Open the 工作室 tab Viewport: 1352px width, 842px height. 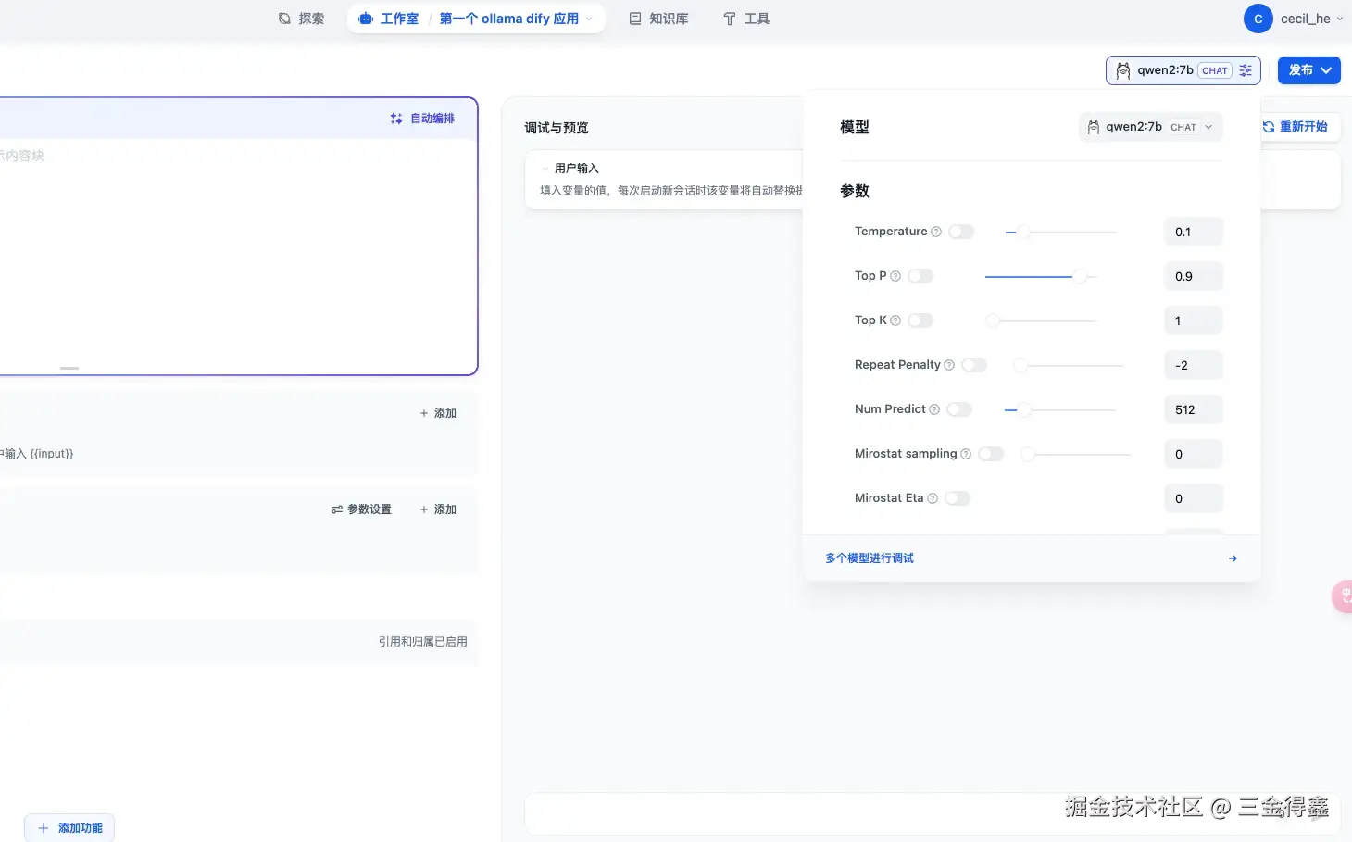[x=389, y=19]
